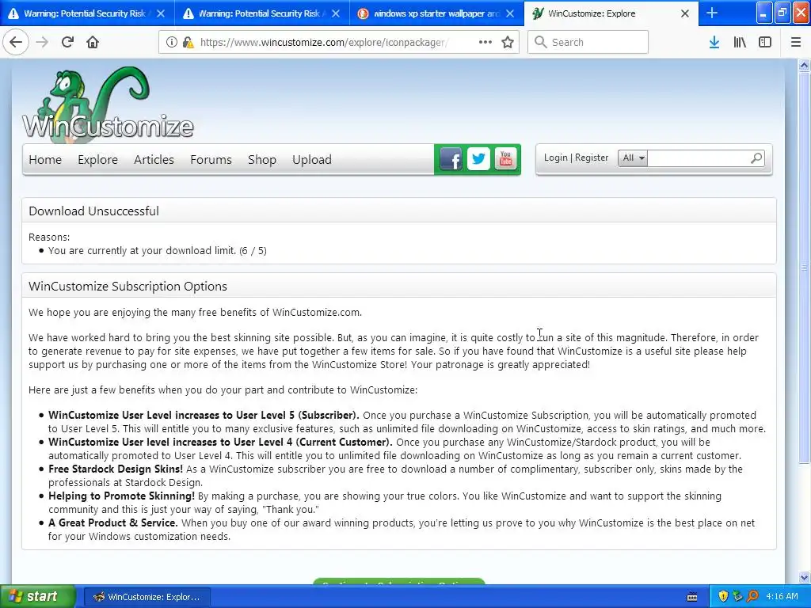Click the site search text field
The height and width of the screenshot is (608, 811).
(x=699, y=158)
